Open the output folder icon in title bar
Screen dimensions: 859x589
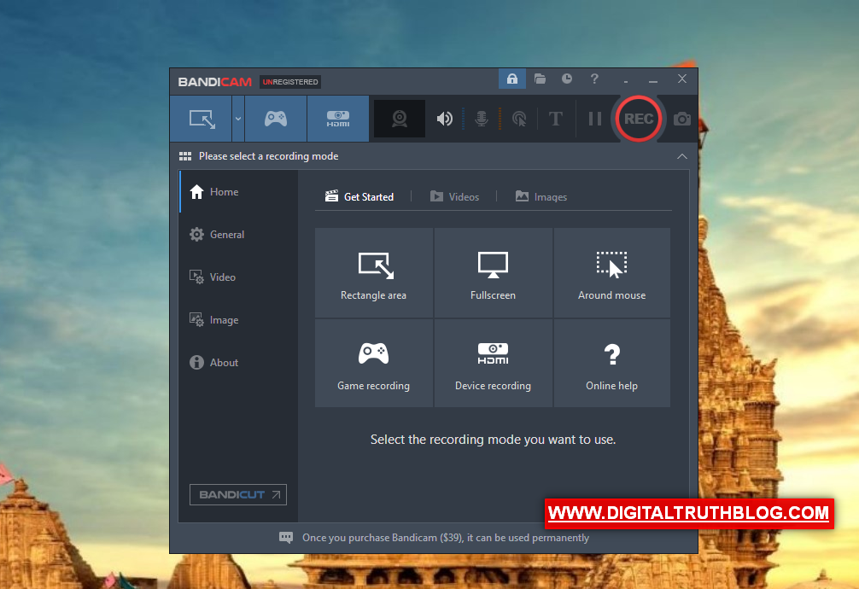[541, 79]
